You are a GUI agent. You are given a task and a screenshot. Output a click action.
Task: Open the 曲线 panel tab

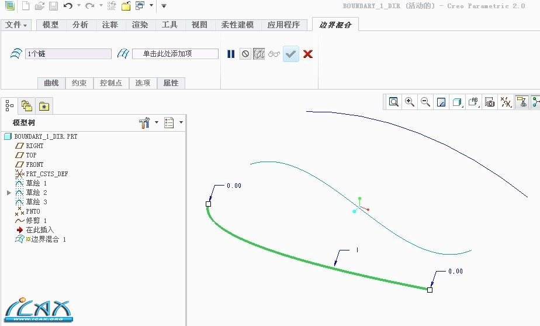coord(51,83)
